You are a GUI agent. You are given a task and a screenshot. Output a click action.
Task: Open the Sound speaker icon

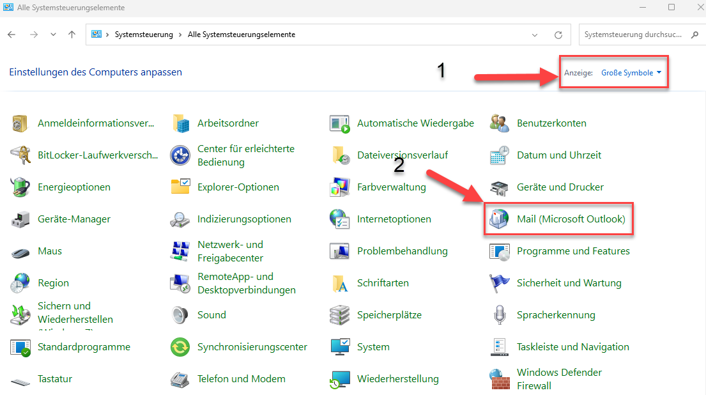[180, 315]
